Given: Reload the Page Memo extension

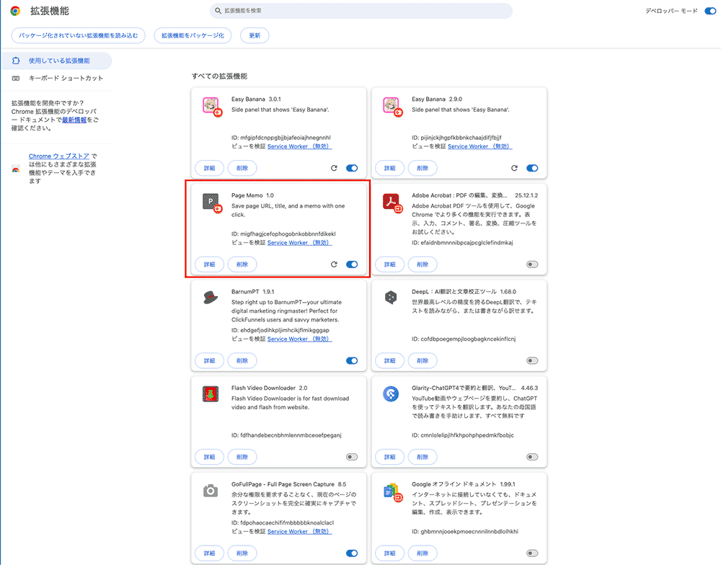Looking at the screenshot, I should click(334, 264).
